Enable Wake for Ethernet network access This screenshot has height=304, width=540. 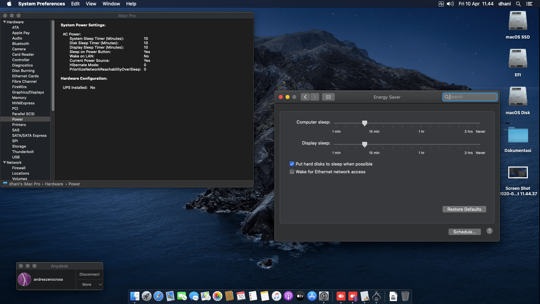click(x=292, y=172)
